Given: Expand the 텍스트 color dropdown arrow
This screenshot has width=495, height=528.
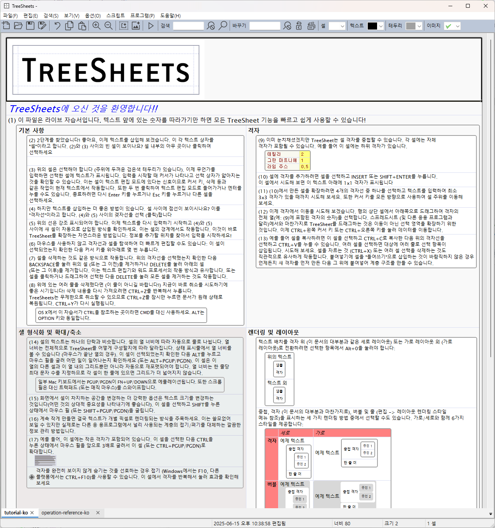Looking at the screenshot, I should [x=381, y=26].
